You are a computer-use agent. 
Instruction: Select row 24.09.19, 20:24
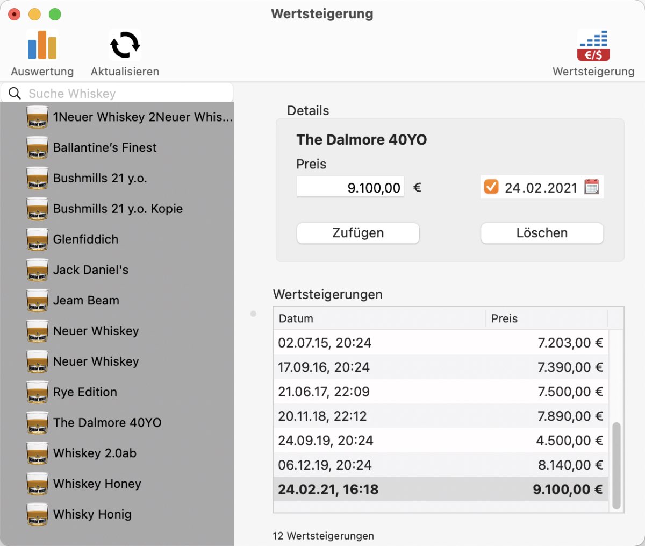point(441,441)
